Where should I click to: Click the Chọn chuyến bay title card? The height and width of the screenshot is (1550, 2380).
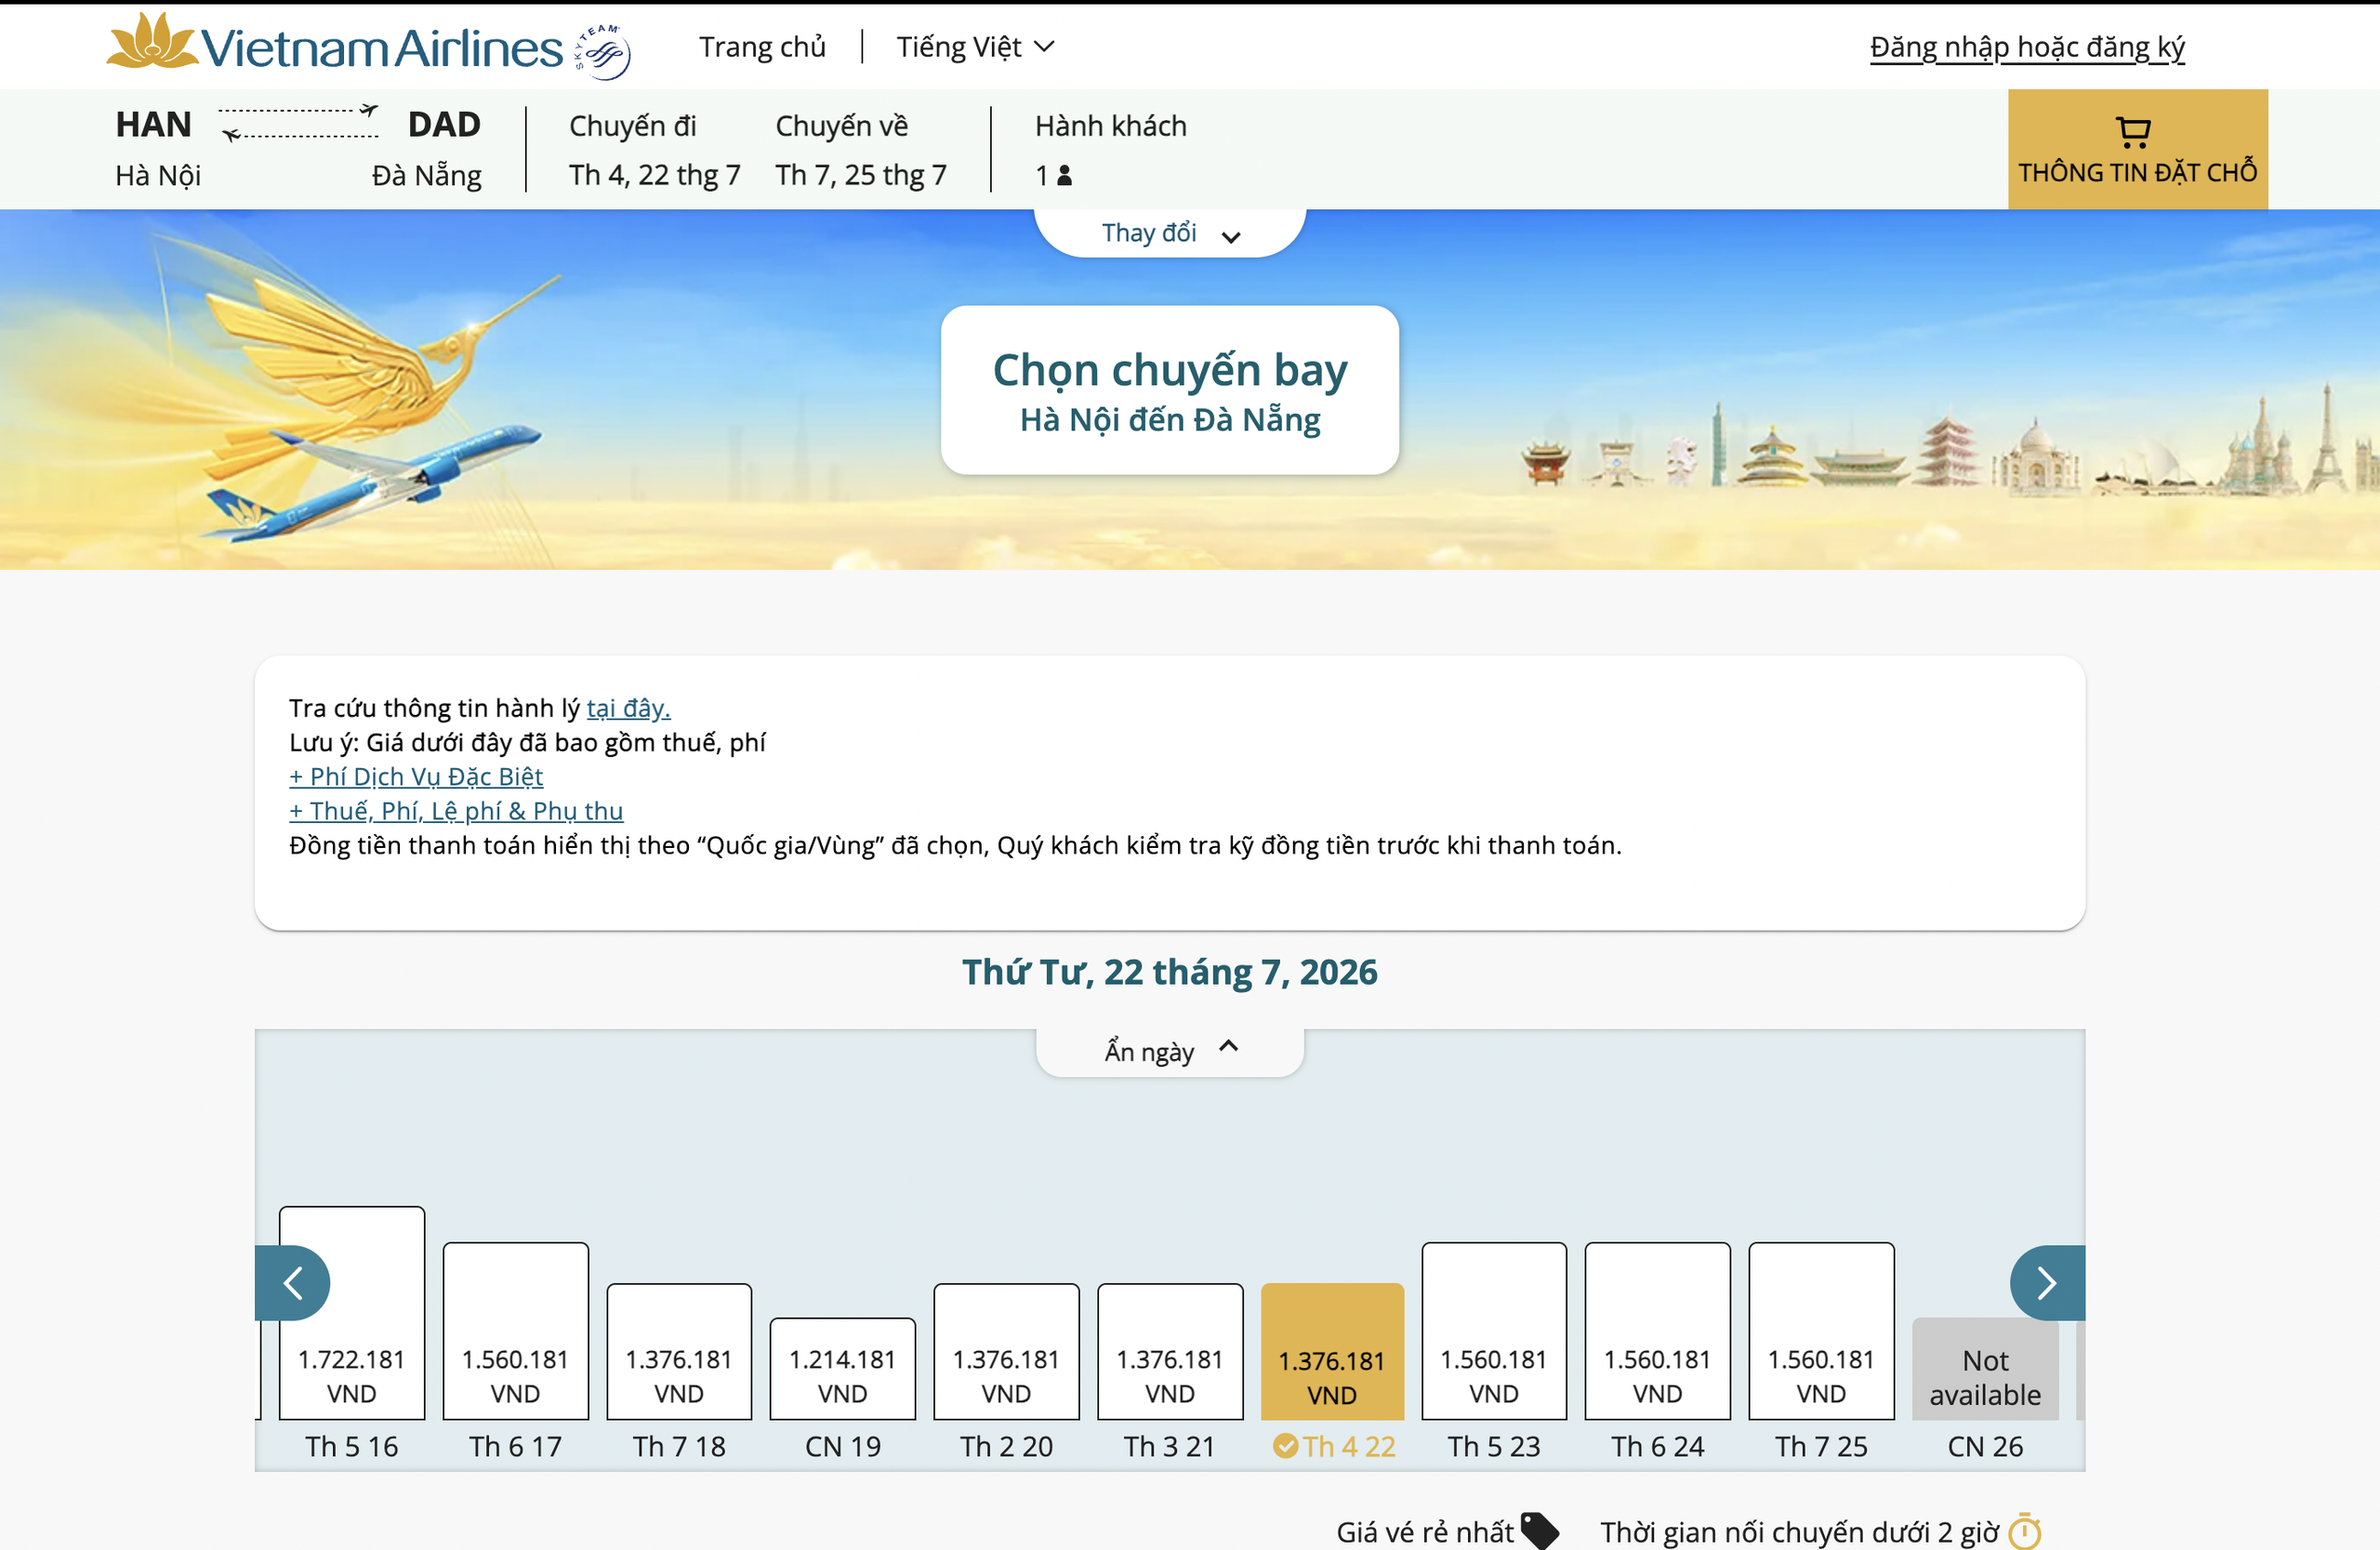pyautogui.click(x=1170, y=390)
